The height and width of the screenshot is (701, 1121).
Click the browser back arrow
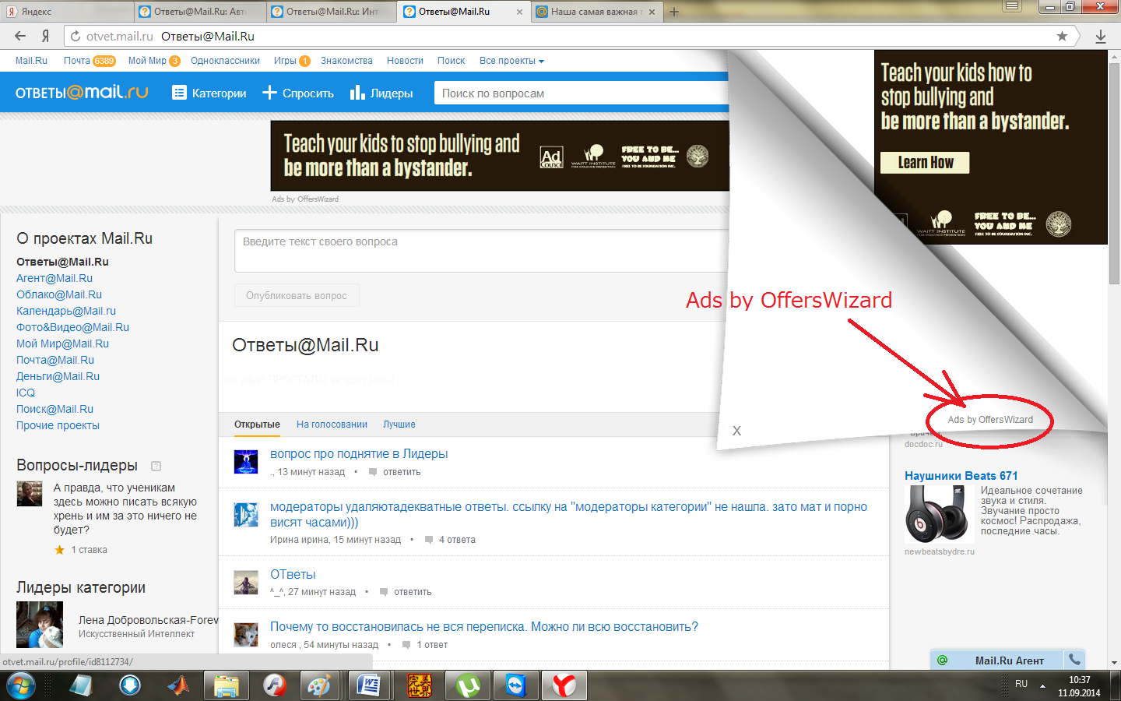click(x=20, y=36)
